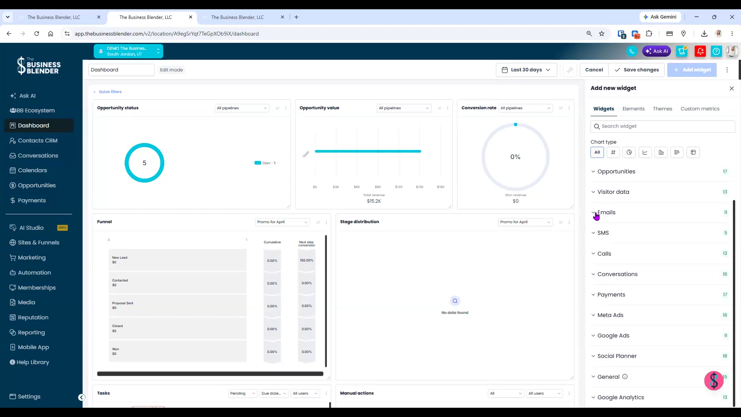Open the DEMO account location switcher
741x417 pixels.
(129, 51)
